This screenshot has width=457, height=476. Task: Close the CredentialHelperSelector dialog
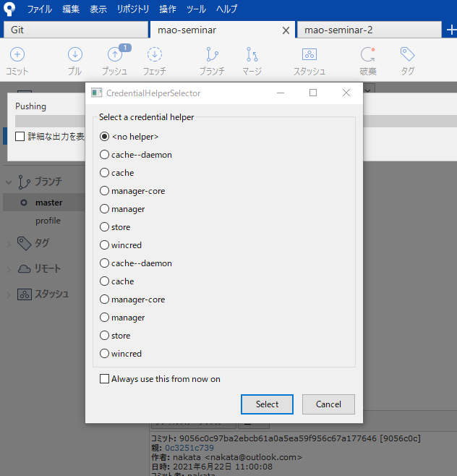346,93
